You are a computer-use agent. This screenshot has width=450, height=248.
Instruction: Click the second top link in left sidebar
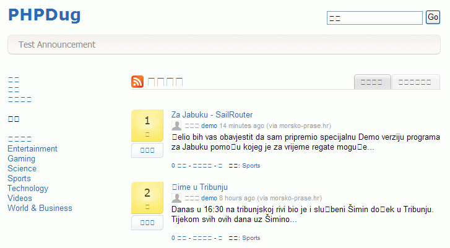(x=14, y=90)
